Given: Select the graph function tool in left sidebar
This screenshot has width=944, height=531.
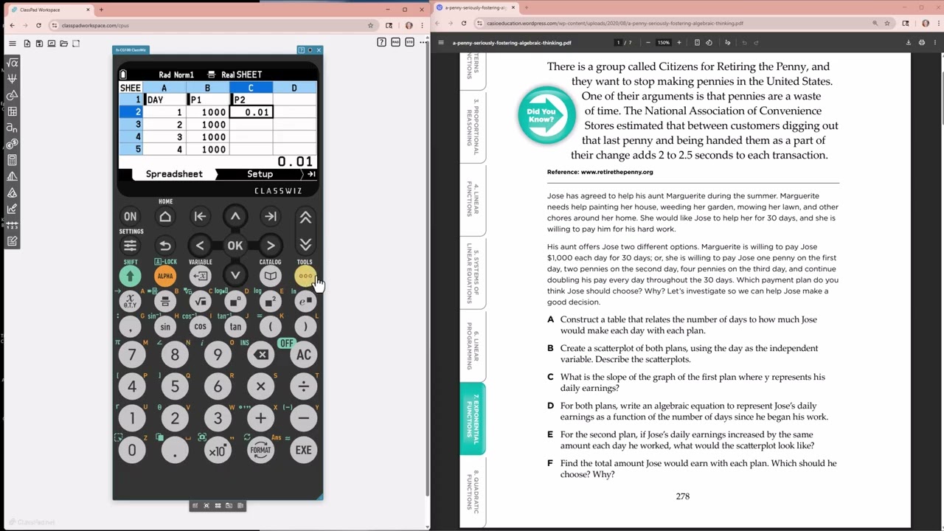Looking at the screenshot, I should 12,79.
